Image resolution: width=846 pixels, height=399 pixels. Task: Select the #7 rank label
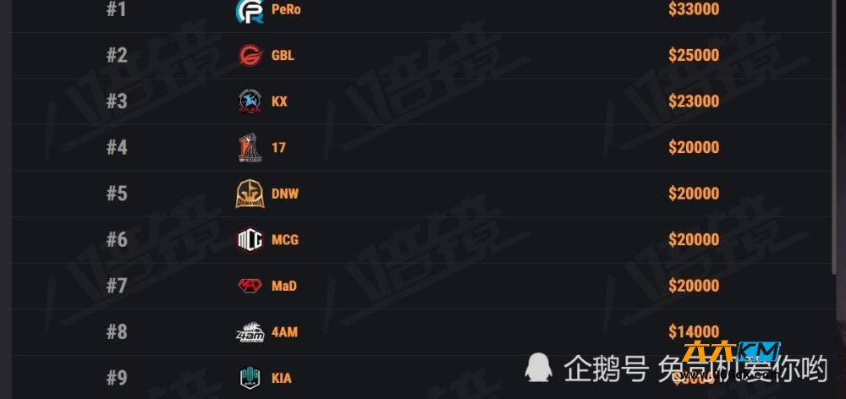[117, 286]
